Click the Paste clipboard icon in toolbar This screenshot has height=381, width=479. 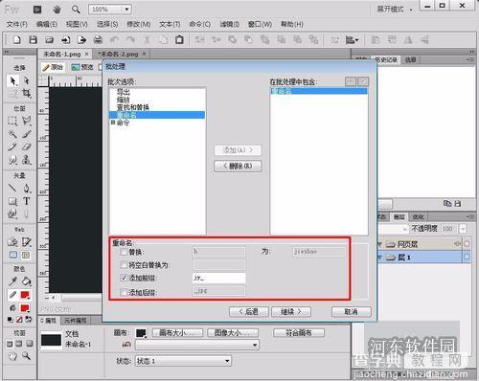pyautogui.click(x=179, y=40)
